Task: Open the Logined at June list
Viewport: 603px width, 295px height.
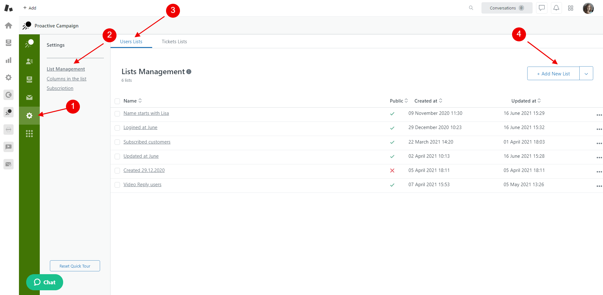Action: coord(140,127)
